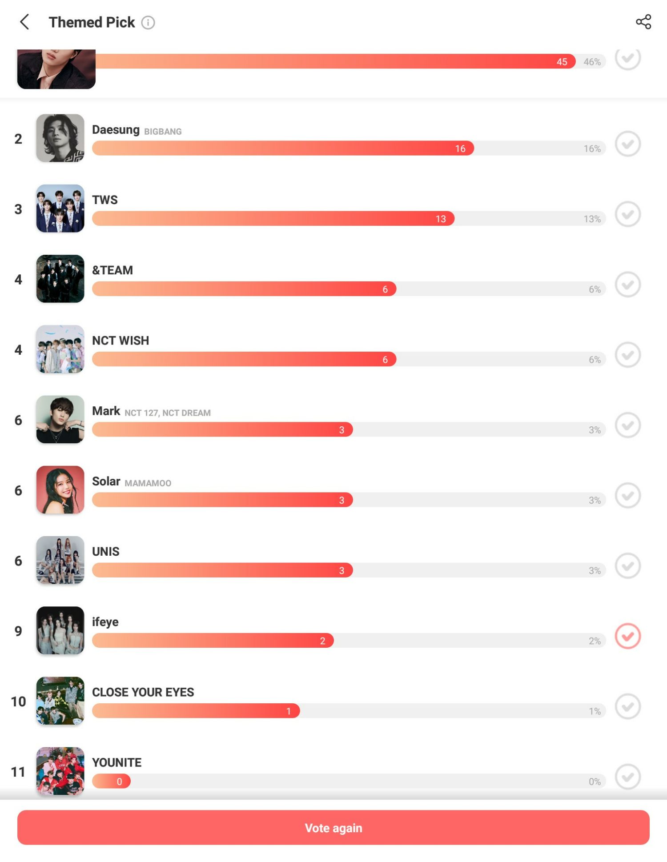Screen dimensions: 667x862
Task: Open Daesung's profile thumbnail
Action: point(60,138)
